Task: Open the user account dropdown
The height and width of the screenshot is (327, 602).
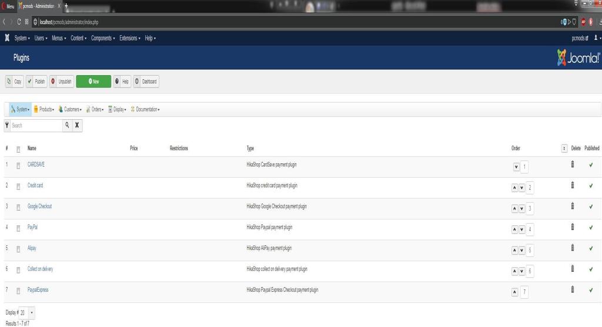Action: pos(597,38)
